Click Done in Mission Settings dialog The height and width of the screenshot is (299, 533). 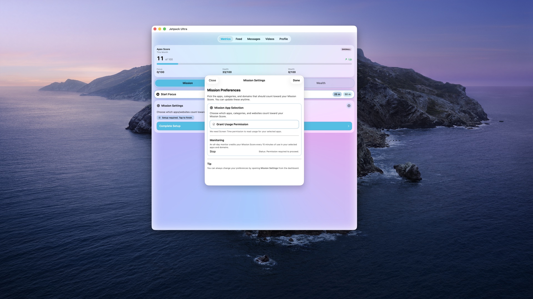296,80
